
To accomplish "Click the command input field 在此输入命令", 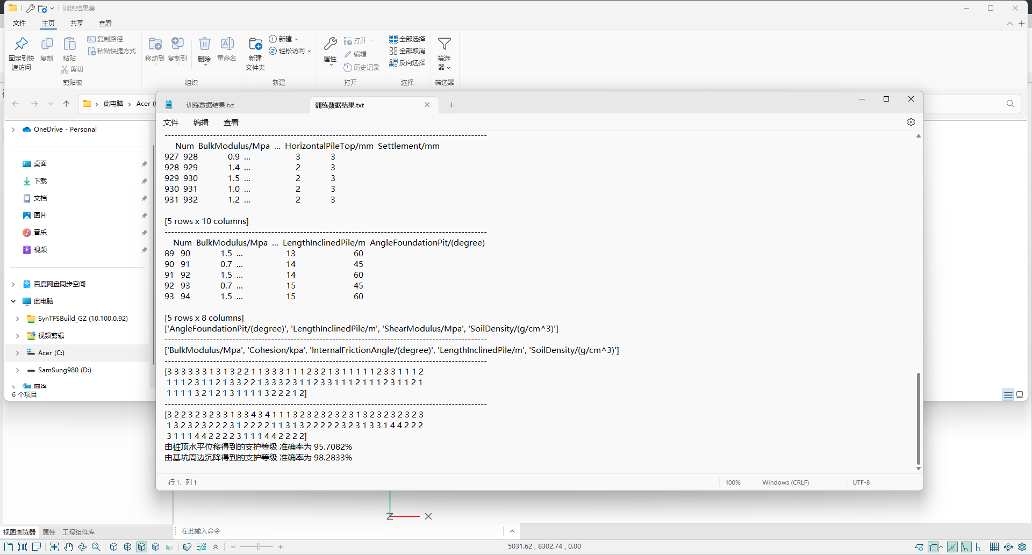I will [339, 531].
